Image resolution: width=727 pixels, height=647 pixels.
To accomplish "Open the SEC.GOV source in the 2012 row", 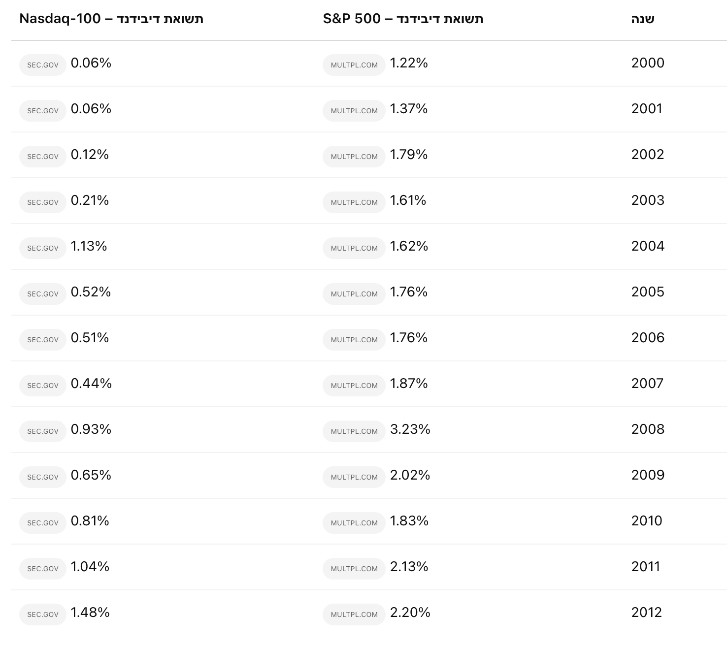I will (x=43, y=615).
